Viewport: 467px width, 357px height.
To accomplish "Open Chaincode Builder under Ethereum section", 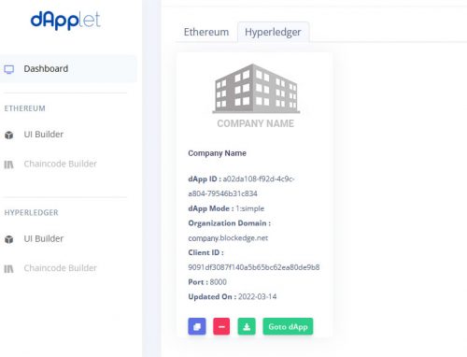I will [x=61, y=164].
